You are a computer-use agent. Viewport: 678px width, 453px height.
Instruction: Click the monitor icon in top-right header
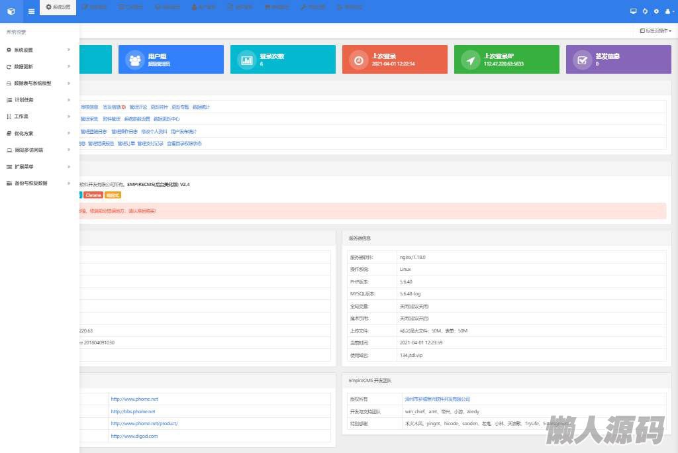[633, 11]
